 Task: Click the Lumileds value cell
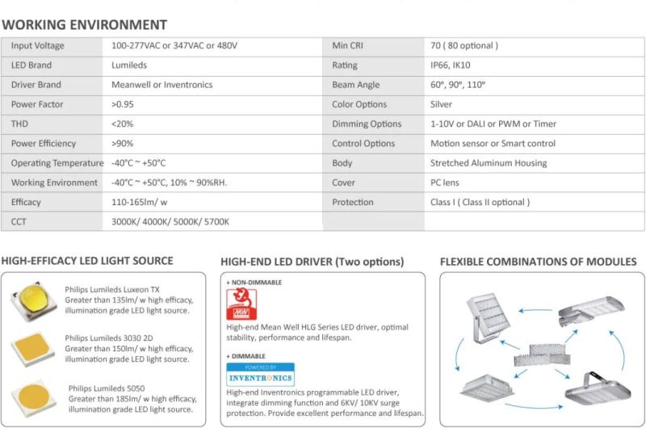[212, 66]
